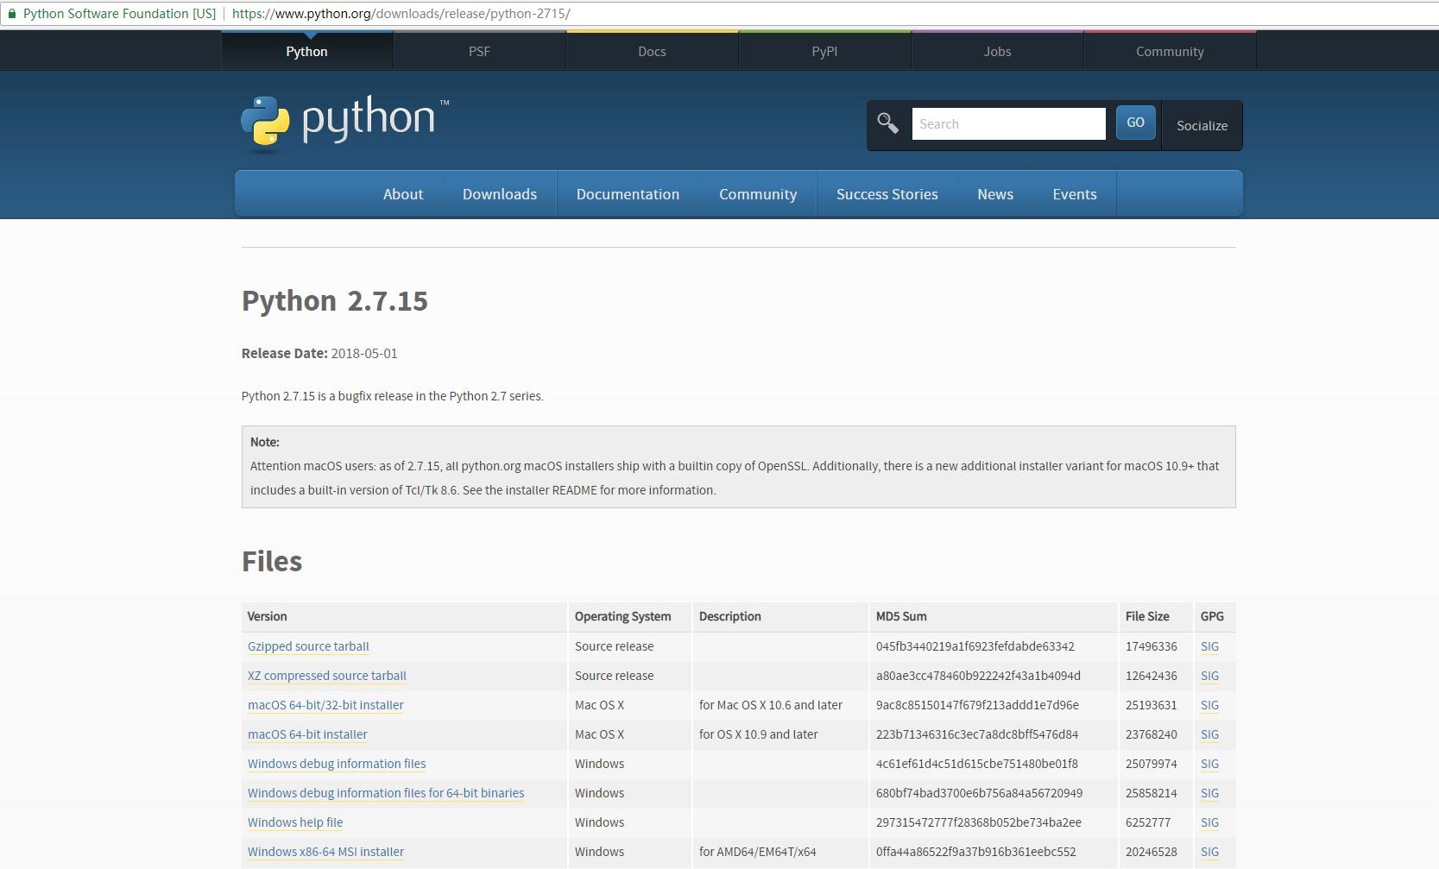1439x869 pixels.
Task: Open SIG link for Gzipped source tarball
Action: 1209,646
